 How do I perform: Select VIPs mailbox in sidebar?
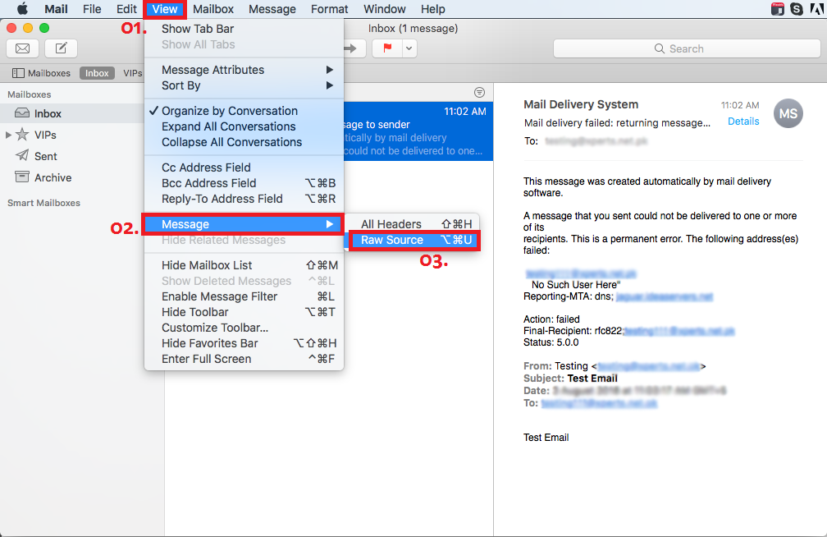[45, 135]
